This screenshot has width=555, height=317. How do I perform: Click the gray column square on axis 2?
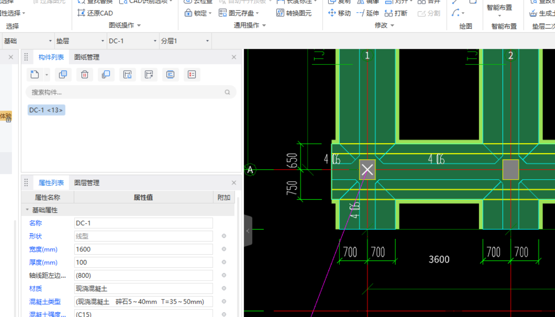click(511, 170)
